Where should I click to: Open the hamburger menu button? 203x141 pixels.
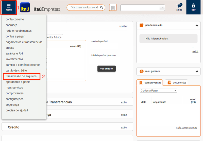[x=9, y=8]
